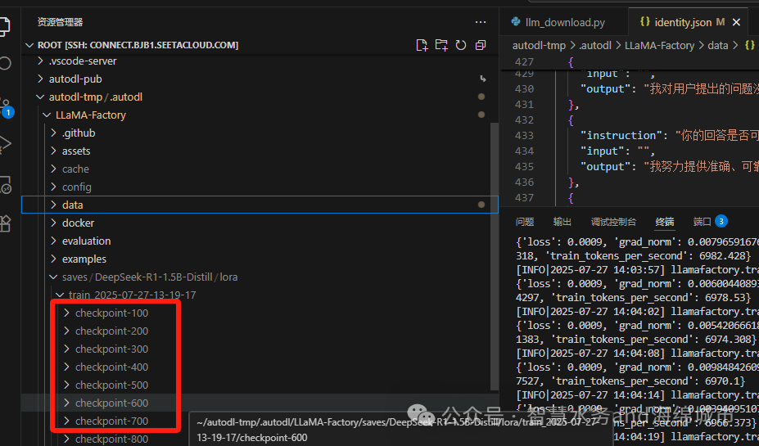The height and width of the screenshot is (446, 759).
Task: Refresh the explorer tree
Action: click(461, 45)
